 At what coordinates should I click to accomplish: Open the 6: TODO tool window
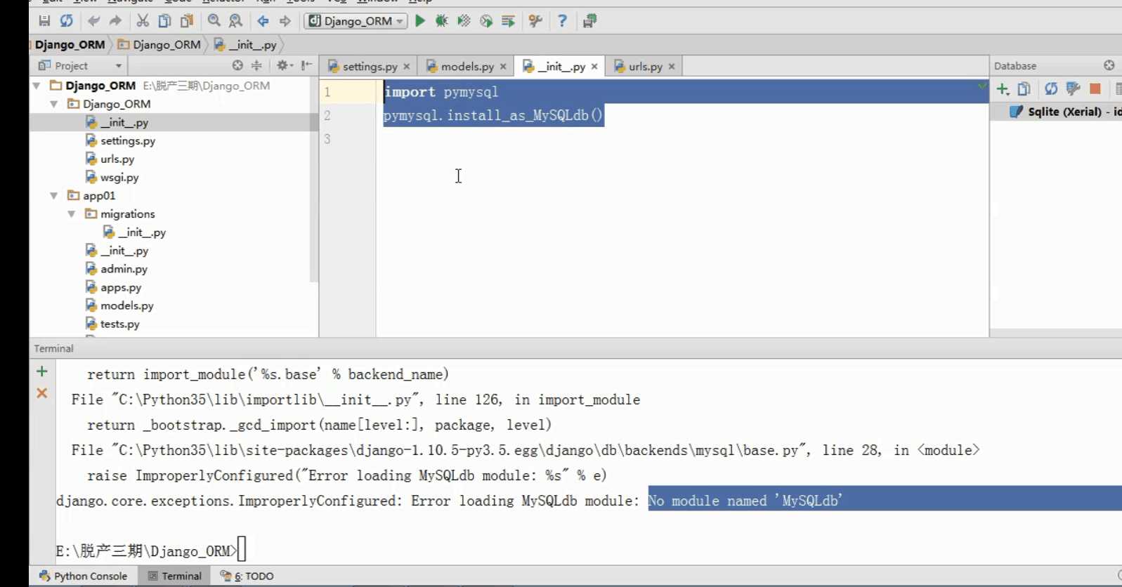pyautogui.click(x=247, y=576)
